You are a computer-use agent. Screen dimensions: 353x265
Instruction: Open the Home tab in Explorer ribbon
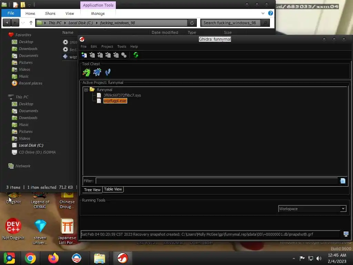[30, 13]
